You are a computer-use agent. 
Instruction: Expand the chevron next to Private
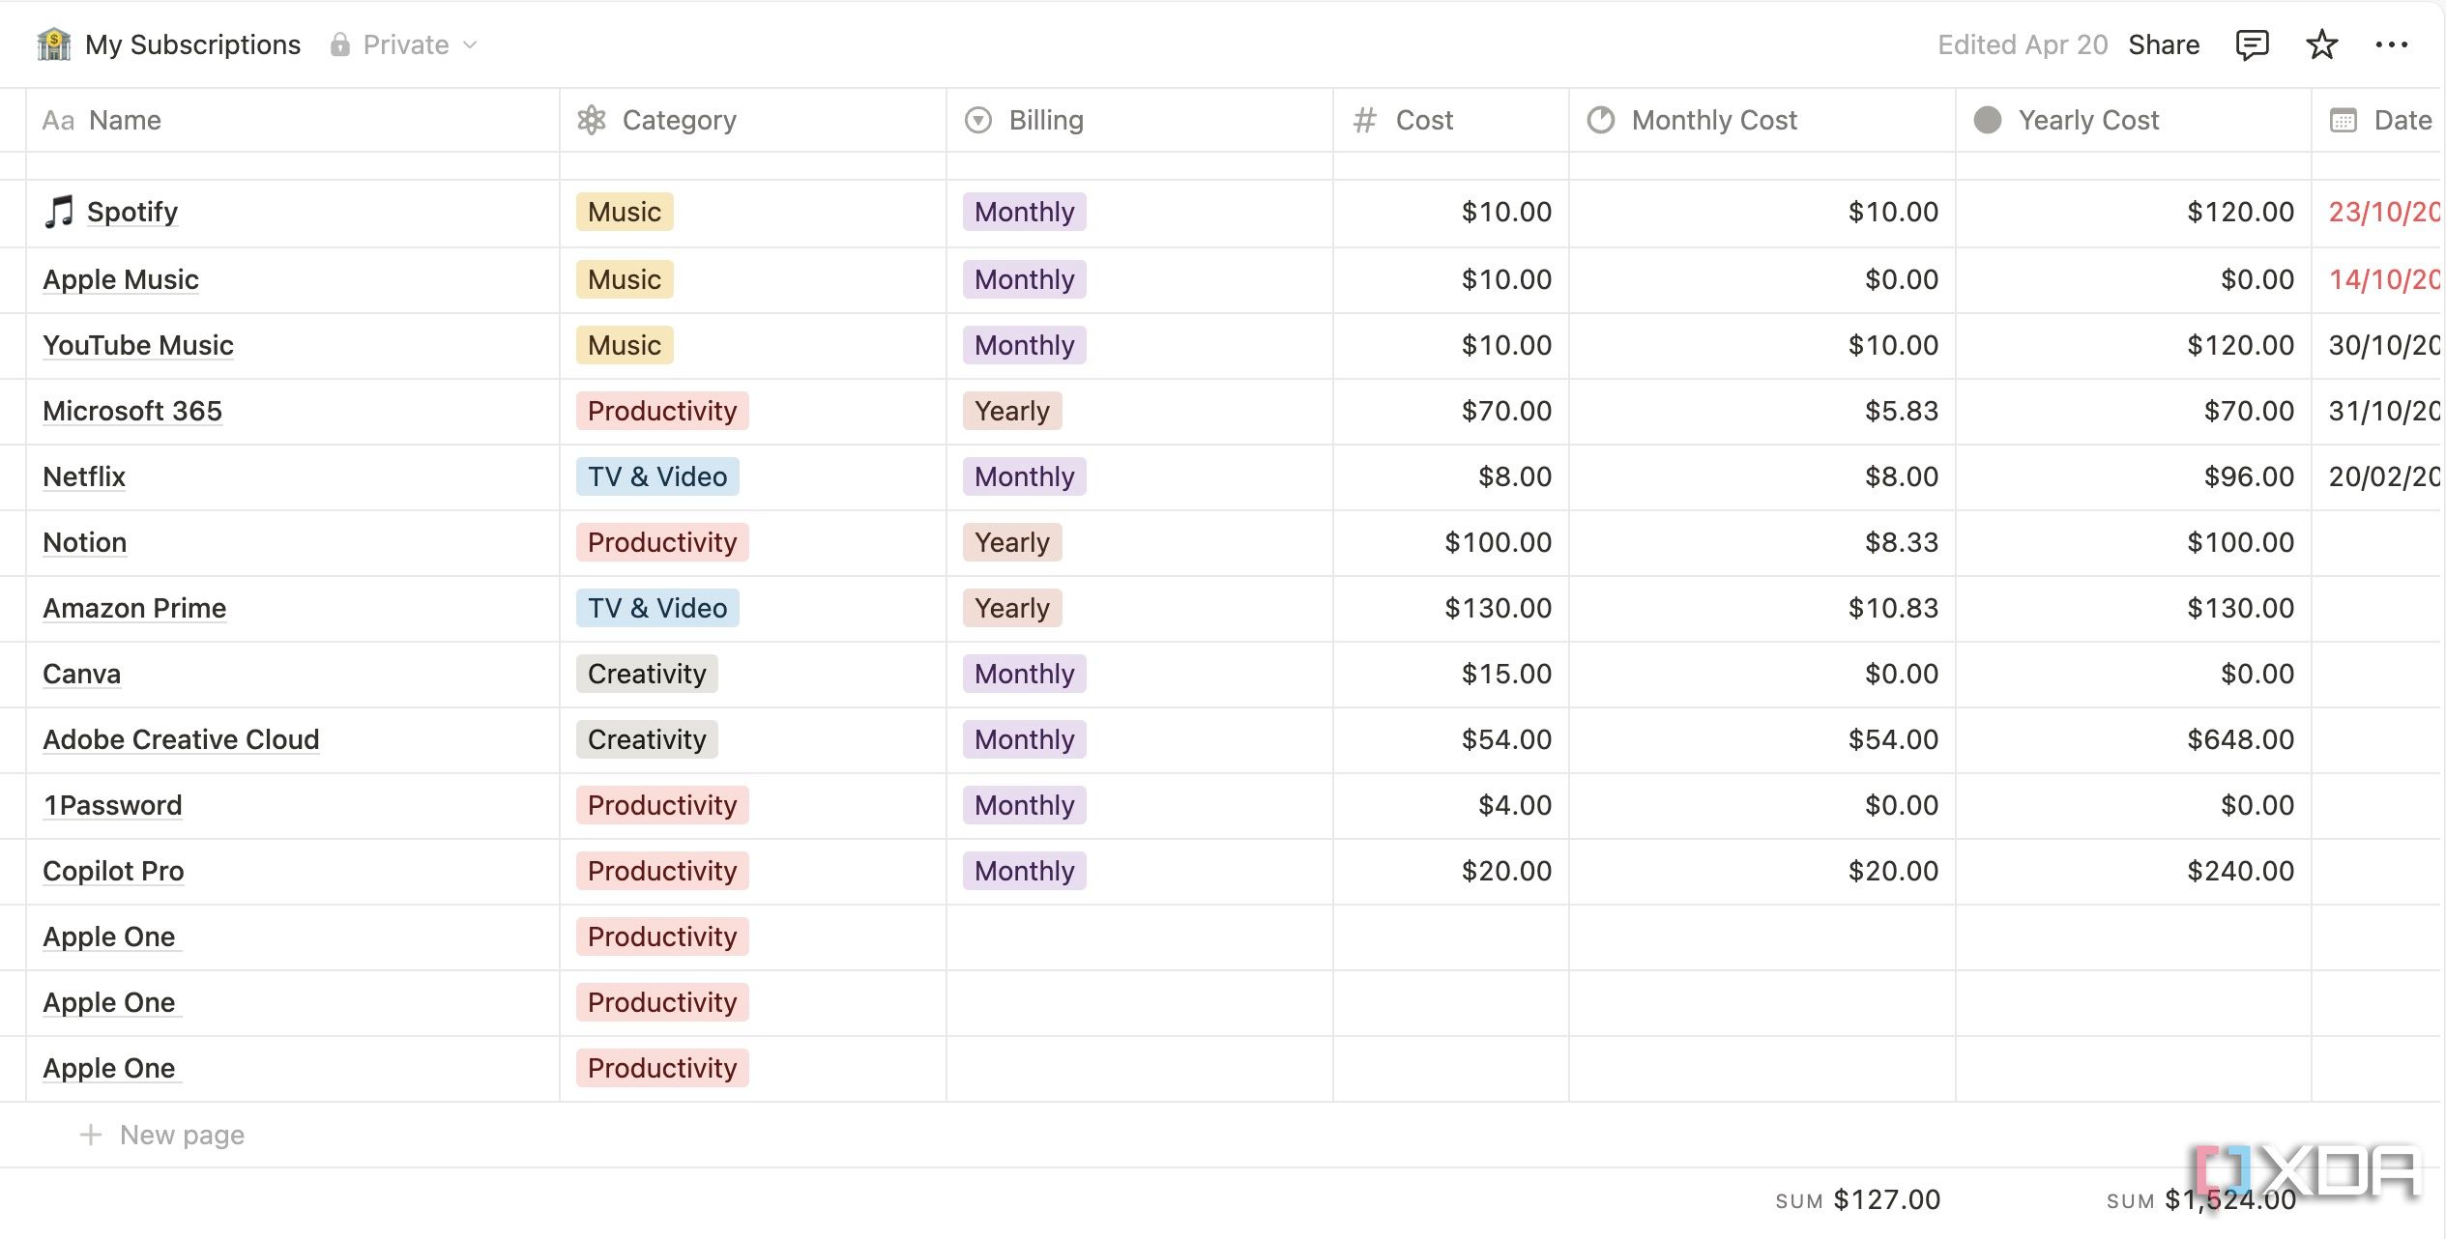[x=470, y=44]
